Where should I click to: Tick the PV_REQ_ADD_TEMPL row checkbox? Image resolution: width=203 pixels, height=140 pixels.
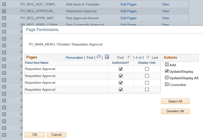pos(4,4)
